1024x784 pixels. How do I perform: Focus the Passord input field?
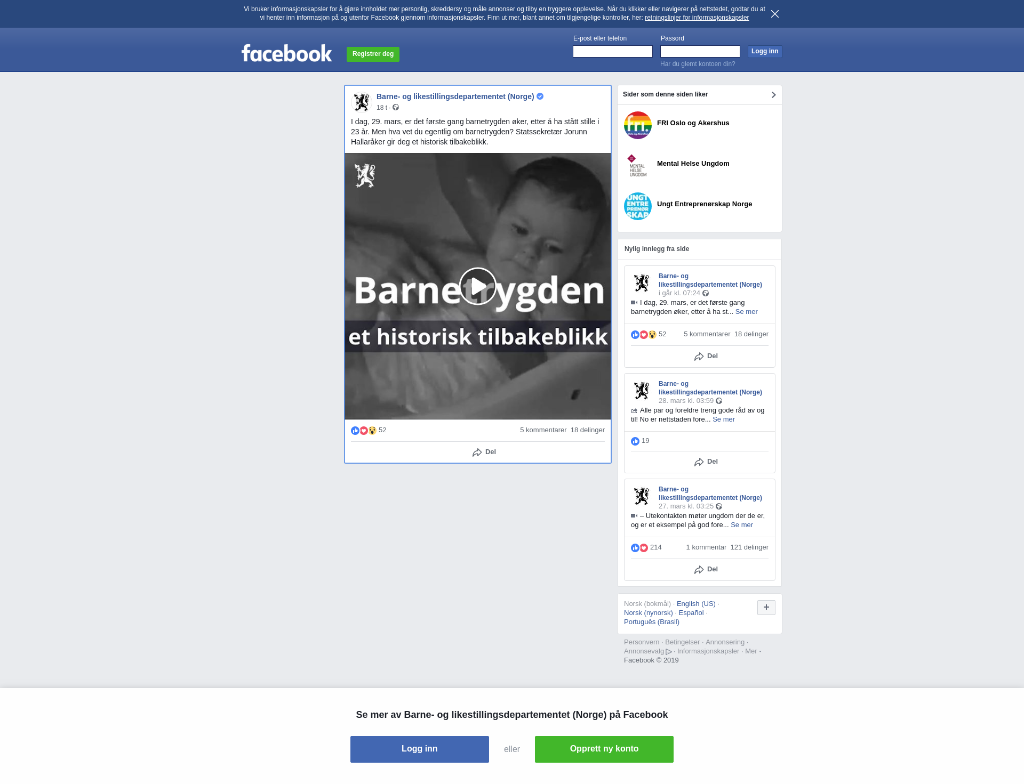(700, 51)
